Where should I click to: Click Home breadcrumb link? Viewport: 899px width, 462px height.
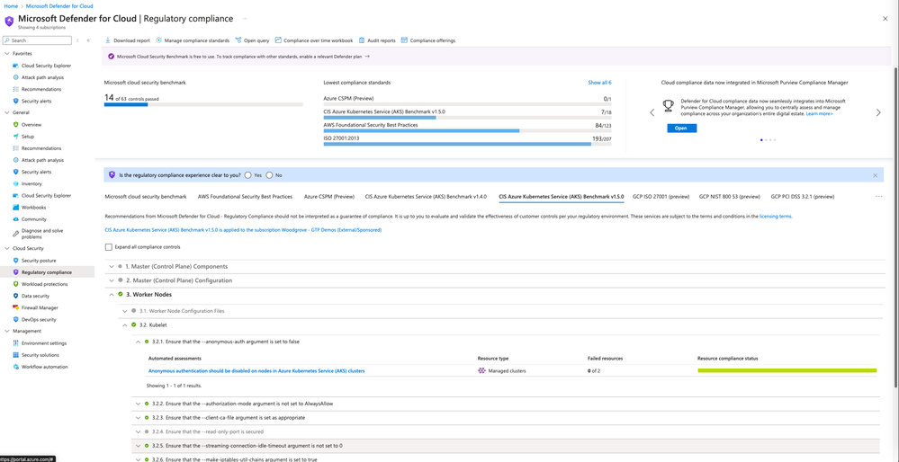pyautogui.click(x=10, y=5)
